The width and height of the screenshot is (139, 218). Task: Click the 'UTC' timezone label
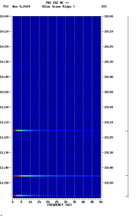(104, 7)
